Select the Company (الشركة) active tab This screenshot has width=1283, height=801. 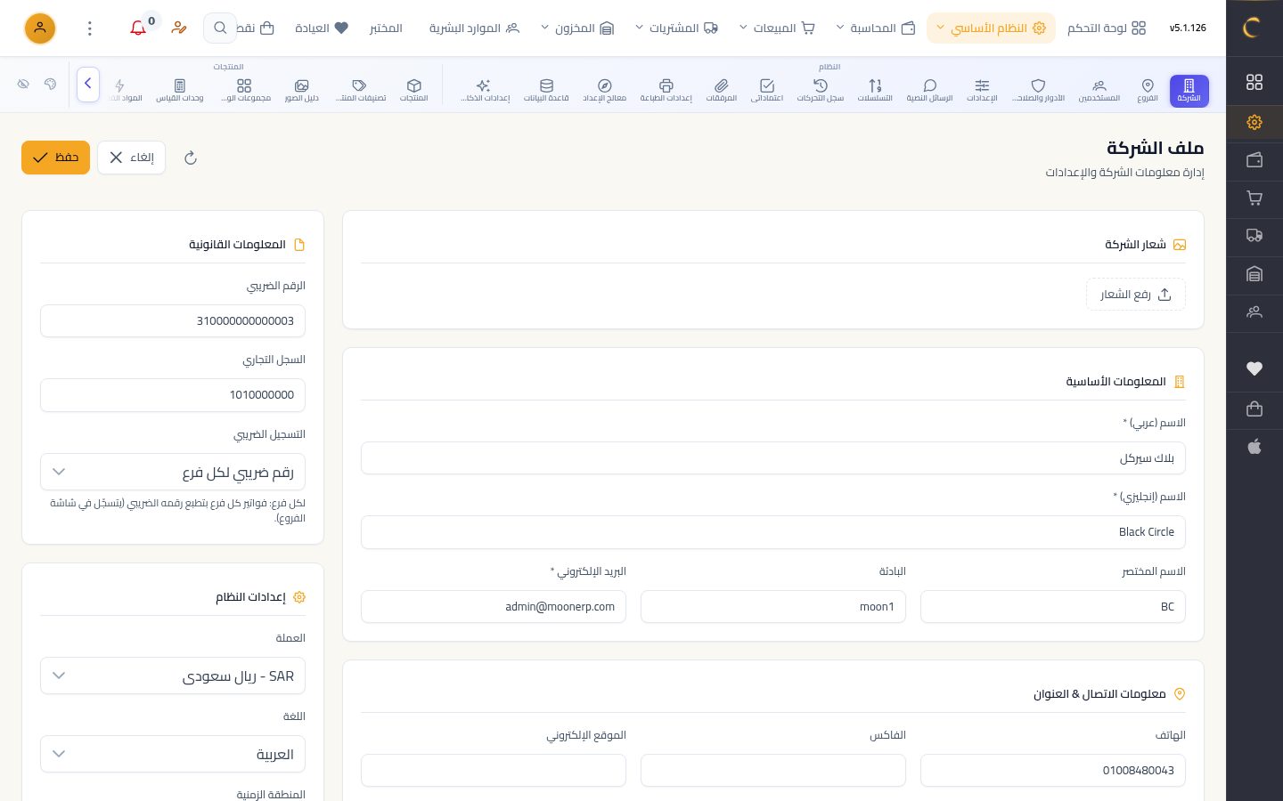pos(1189,90)
